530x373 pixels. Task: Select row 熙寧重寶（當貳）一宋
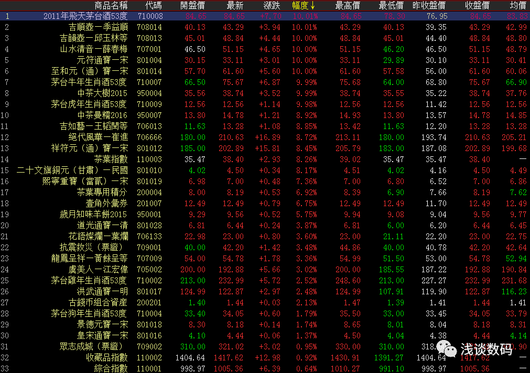tap(265, 182)
